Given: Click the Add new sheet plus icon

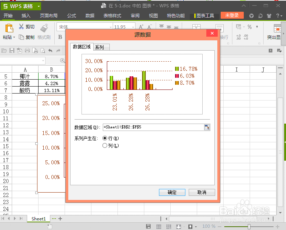Looking at the screenshot, I should (x=60, y=219).
